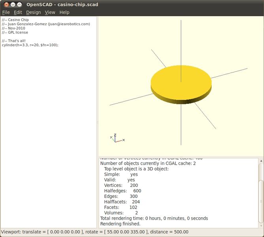The image size is (264, 237).
Task: Minimize the OpenSCAD window
Action: [12, 4]
